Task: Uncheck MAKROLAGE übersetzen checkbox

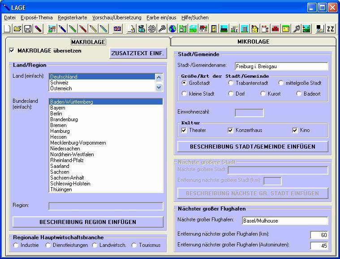Action: 12,51
